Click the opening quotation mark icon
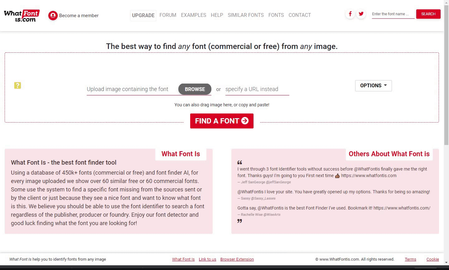The height and width of the screenshot is (270, 449). (x=239, y=162)
